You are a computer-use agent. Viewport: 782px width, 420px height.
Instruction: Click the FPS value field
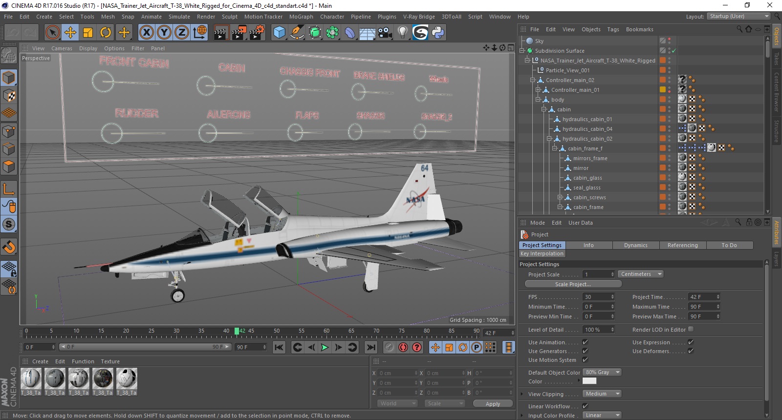click(599, 297)
